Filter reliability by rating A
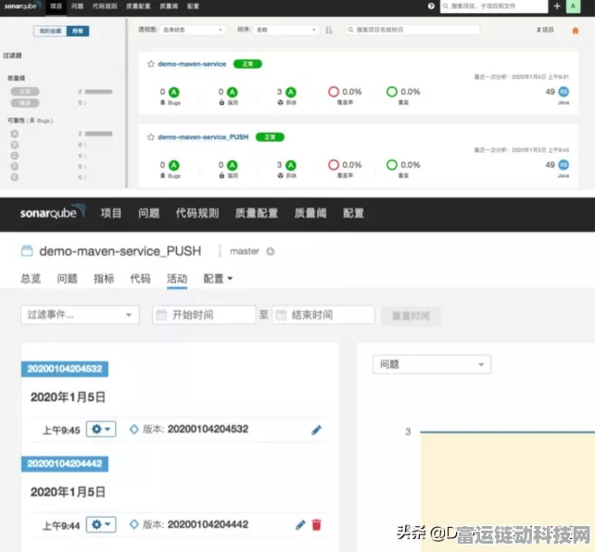The width and height of the screenshot is (595, 552). (x=15, y=133)
